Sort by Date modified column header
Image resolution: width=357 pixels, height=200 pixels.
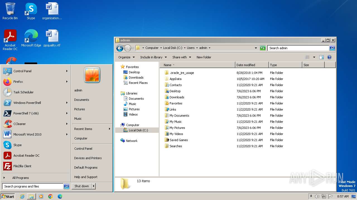click(x=252, y=65)
